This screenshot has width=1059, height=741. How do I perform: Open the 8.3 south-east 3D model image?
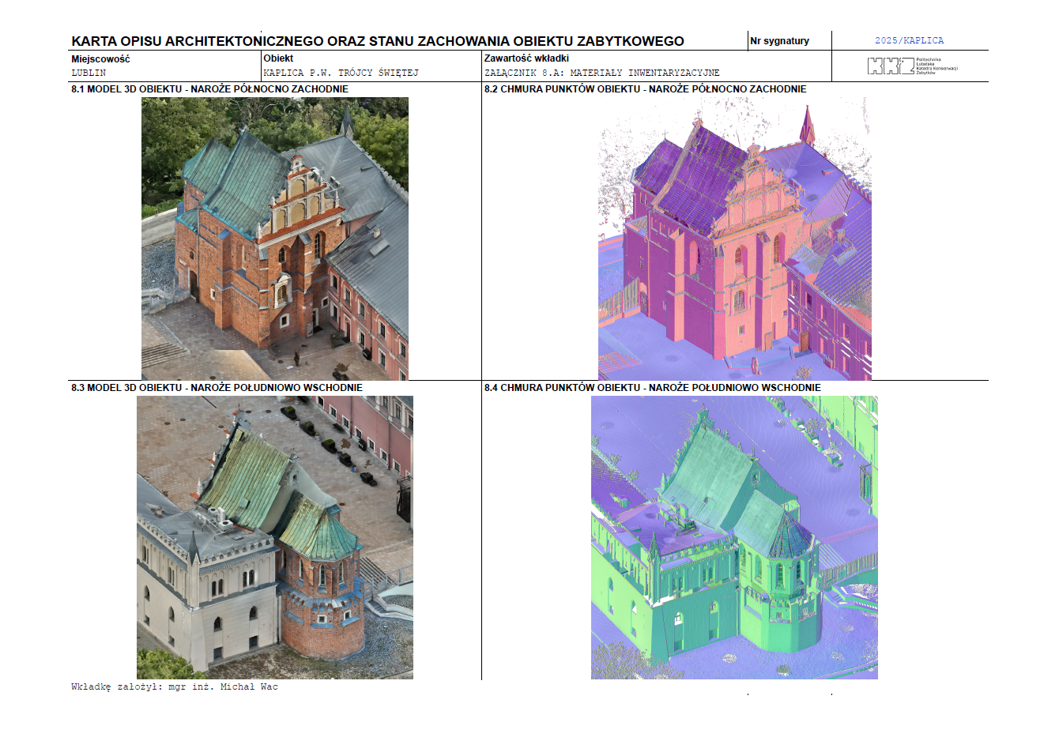(x=275, y=537)
